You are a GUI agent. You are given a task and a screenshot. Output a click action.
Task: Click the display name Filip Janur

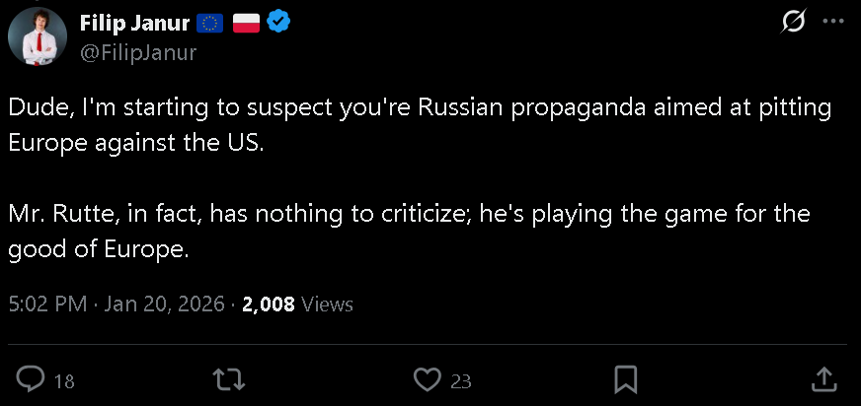136,23
